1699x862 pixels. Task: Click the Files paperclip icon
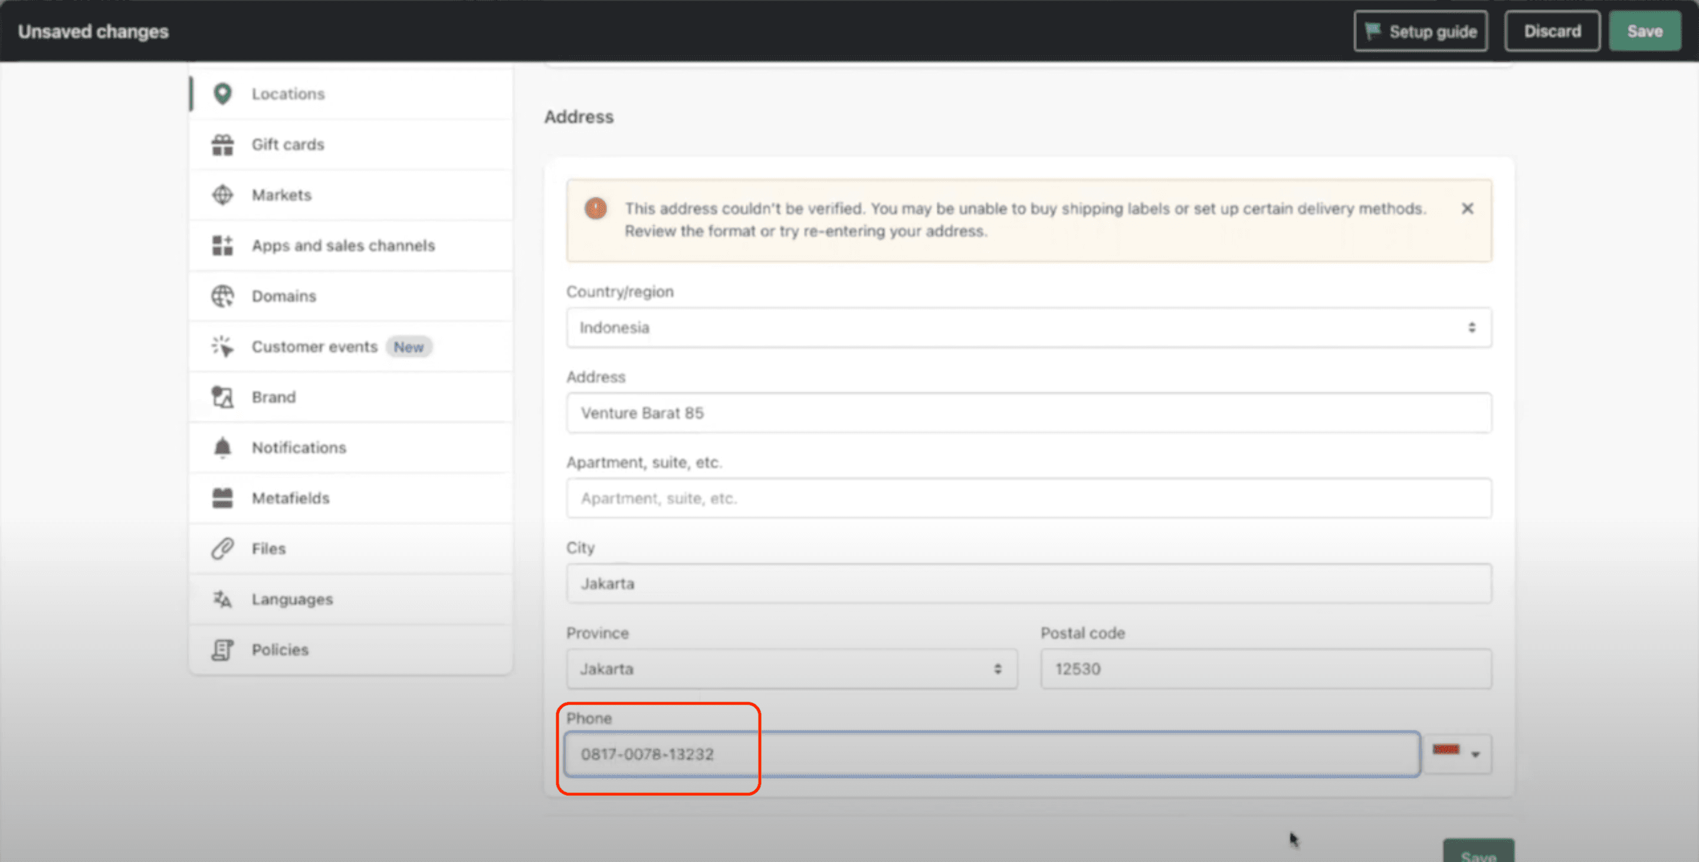(222, 548)
